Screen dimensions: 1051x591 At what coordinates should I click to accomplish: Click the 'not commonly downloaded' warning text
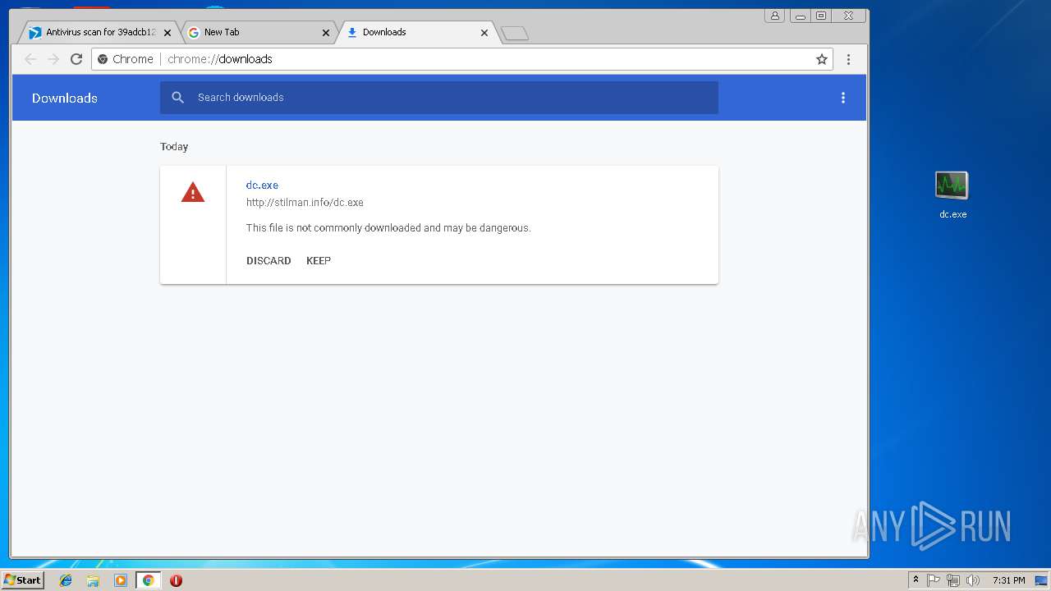click(x=388, y=227)
